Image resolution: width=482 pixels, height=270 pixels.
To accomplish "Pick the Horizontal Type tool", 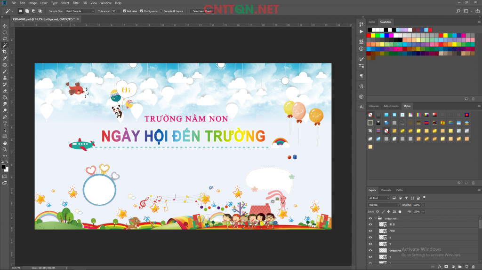I will (x=5, y=123).
